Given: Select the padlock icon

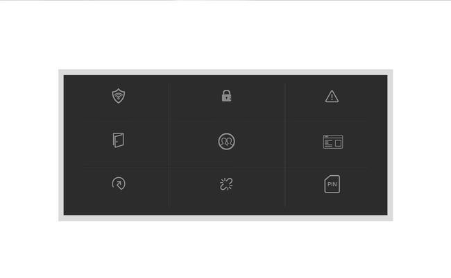Looking at the screenshot, I should [x=226, y=96].
